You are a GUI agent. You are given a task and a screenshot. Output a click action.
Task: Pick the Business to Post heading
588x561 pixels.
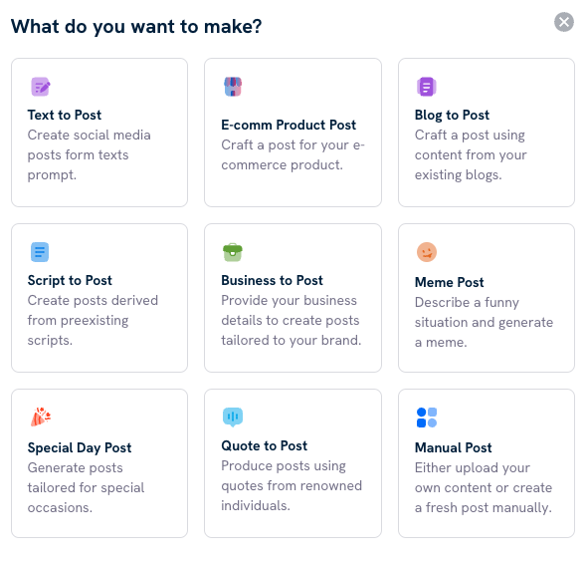272,280
